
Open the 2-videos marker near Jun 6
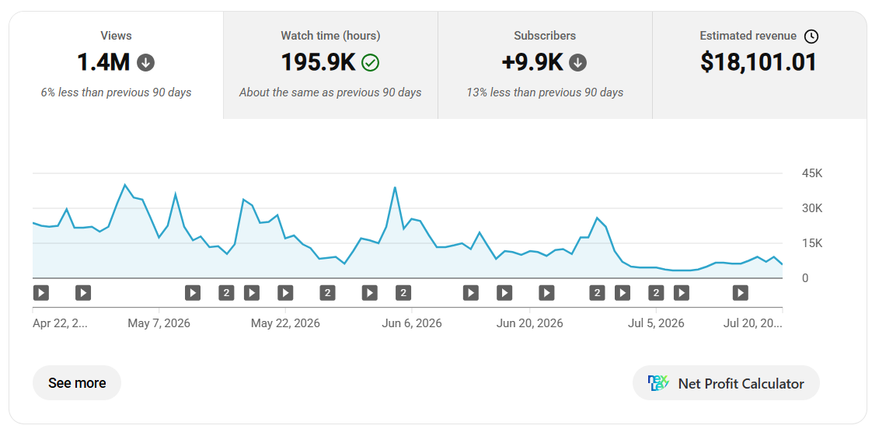(x=403, y=293)
